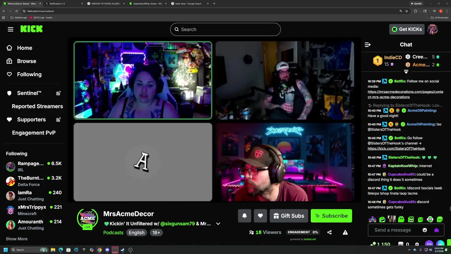Collapse the chat panel with arrow icon
Image resolution: width=451 pixels, height=254 pixels.
(x=367, y=44)
